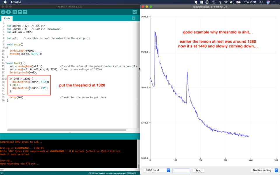Click the 'Serial.begin(9600);' line
This screenshot has height=175, width=280.
(22, 50)
